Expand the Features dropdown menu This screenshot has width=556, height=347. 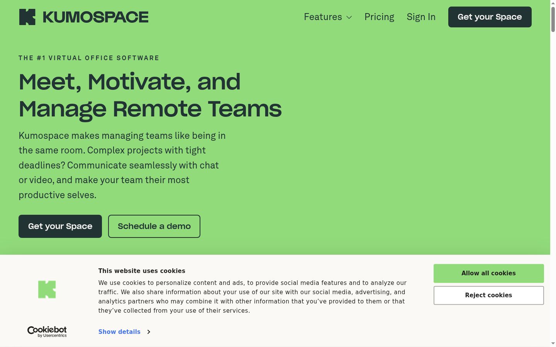[328, 17]
